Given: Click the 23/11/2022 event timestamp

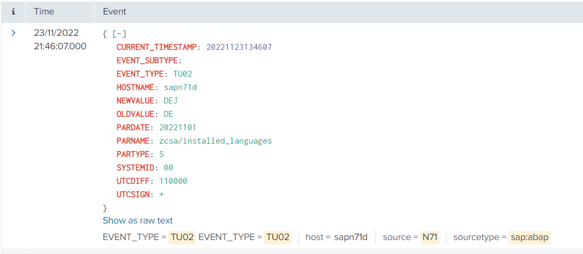Looking at the screenshot, I should (x=56, y=33).
